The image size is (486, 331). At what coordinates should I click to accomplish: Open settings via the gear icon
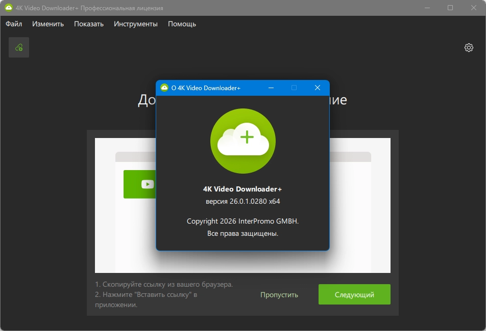469,47
